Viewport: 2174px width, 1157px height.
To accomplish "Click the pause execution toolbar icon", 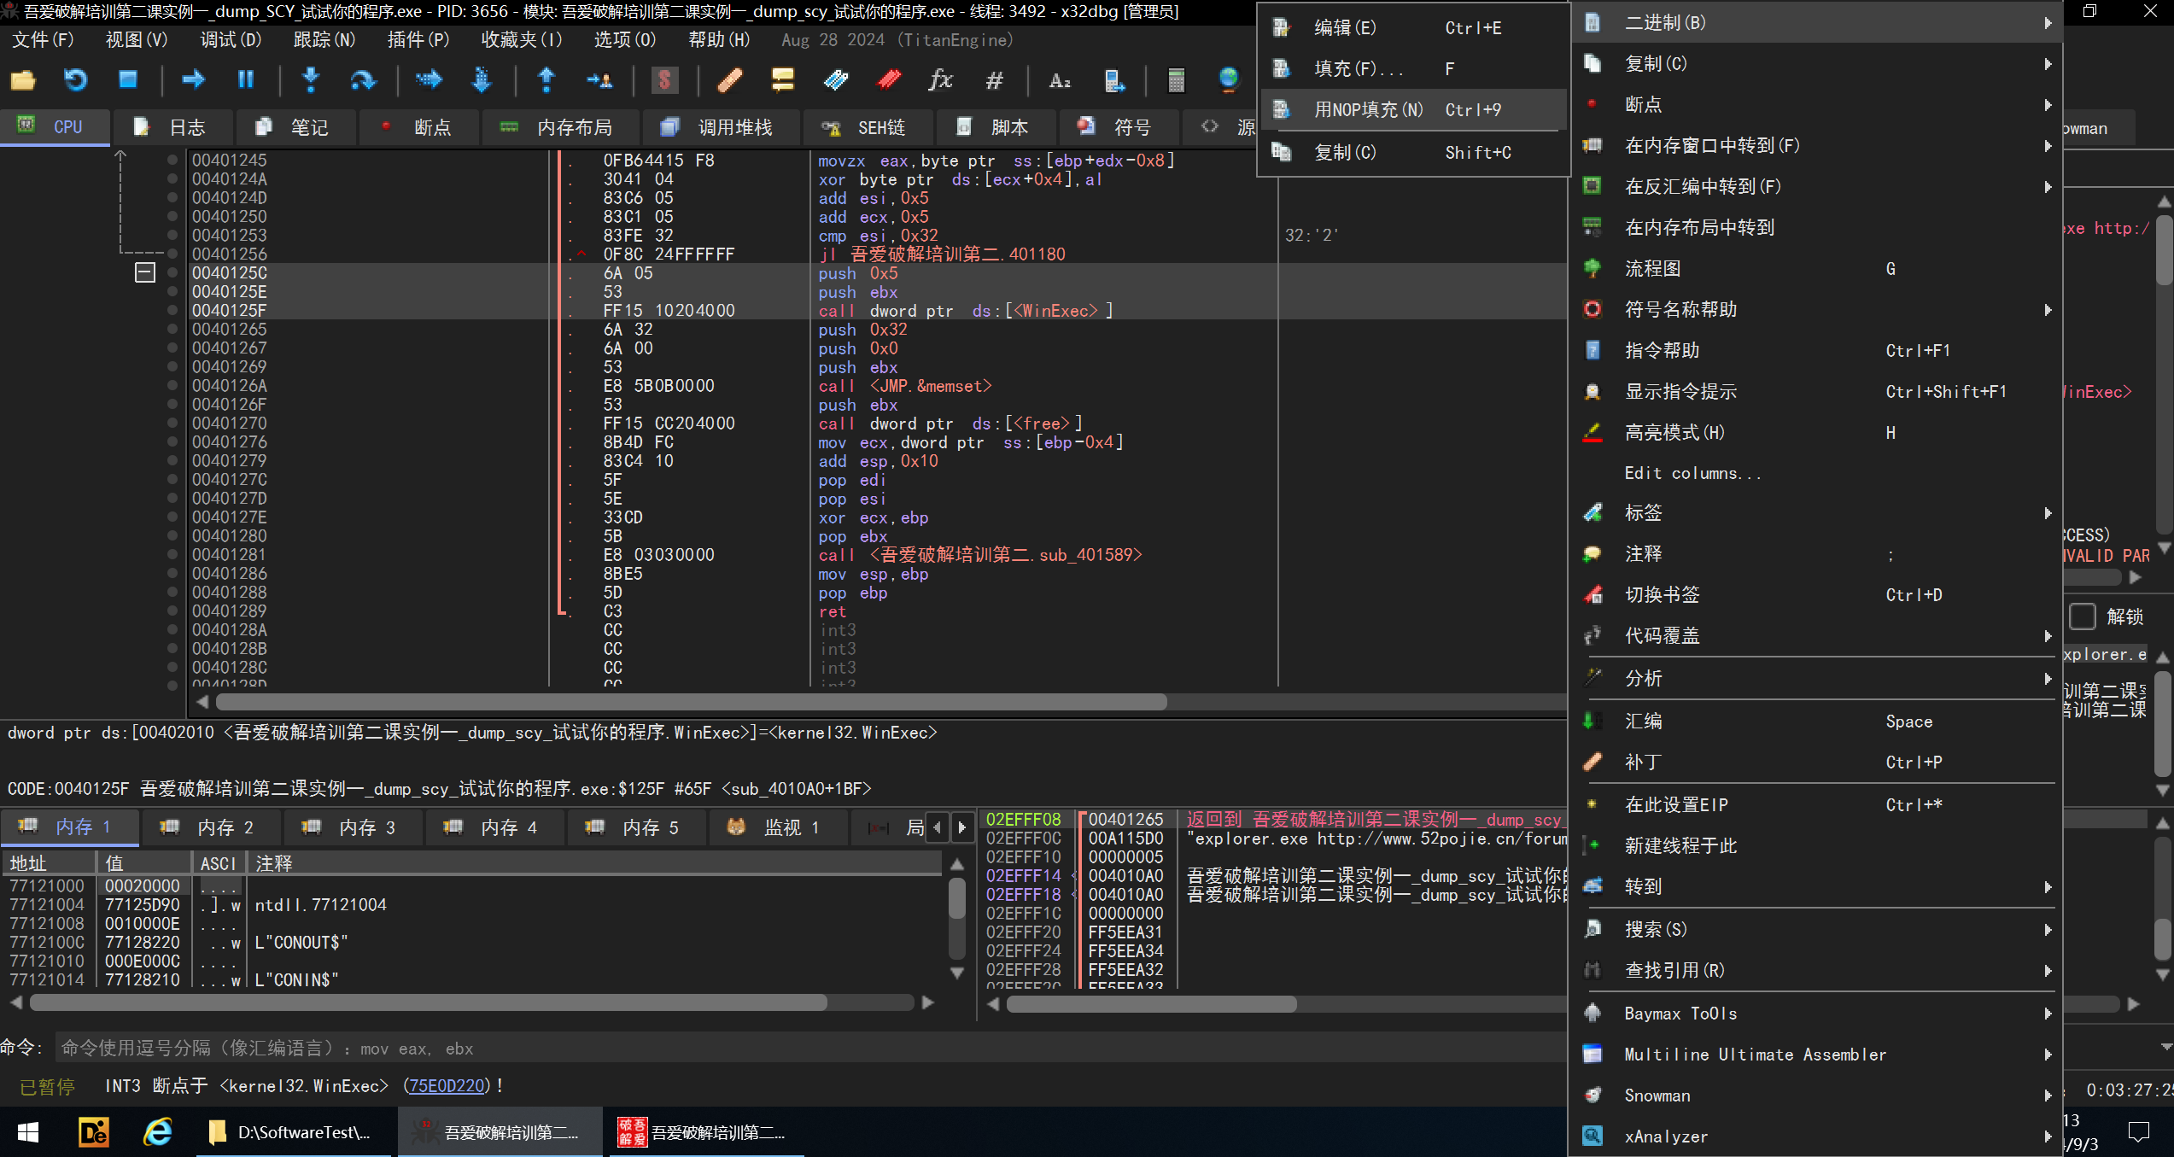I will (x=246, y=80).
